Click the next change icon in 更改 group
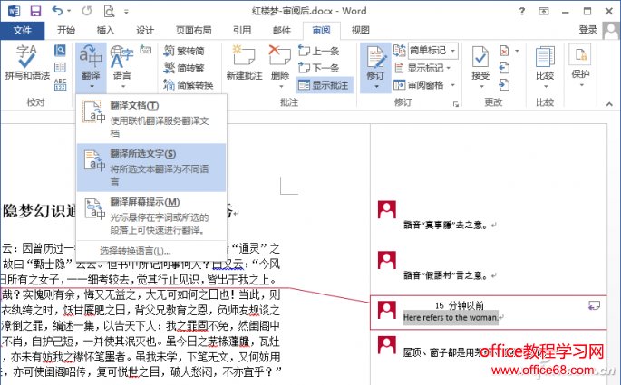621x385 pixels. pyautogui.click(x=504, y=84)
